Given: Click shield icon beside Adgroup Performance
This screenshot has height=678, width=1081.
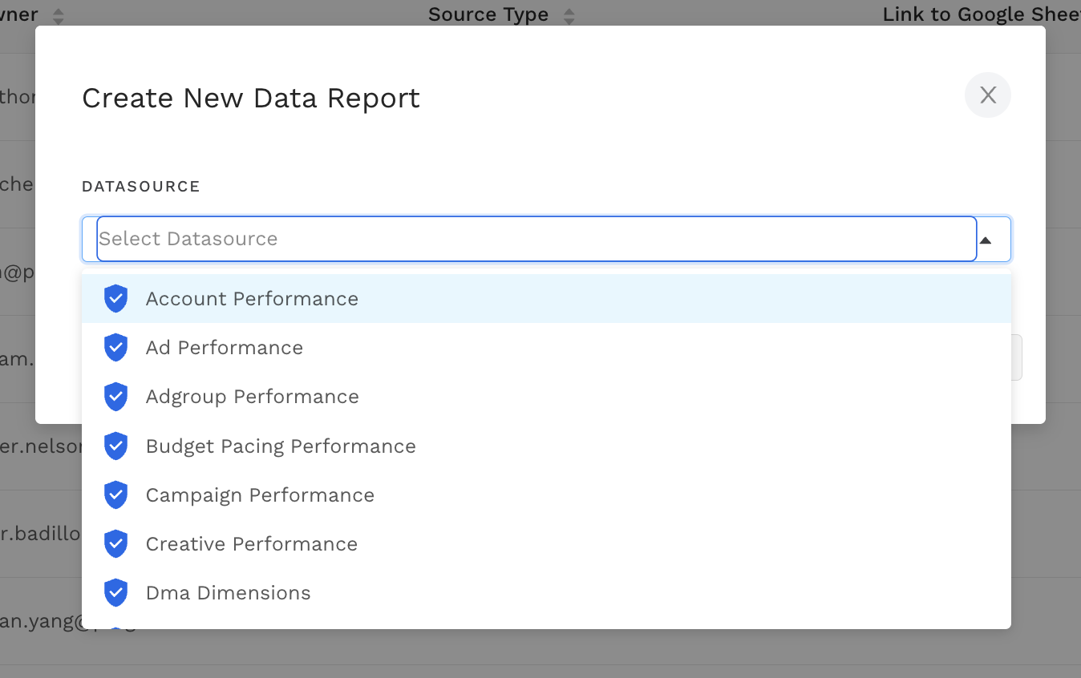Looking at the screenshot, I should (116, 397).
